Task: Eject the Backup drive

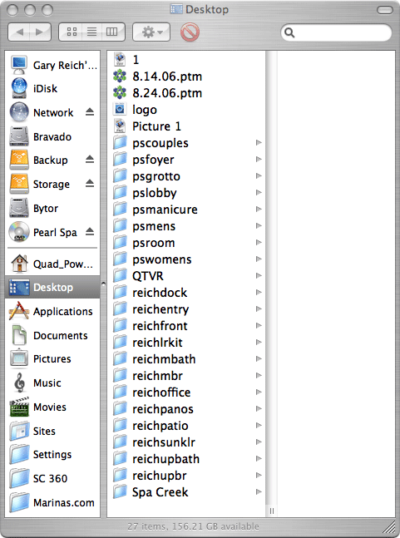Action: point(90,159)
